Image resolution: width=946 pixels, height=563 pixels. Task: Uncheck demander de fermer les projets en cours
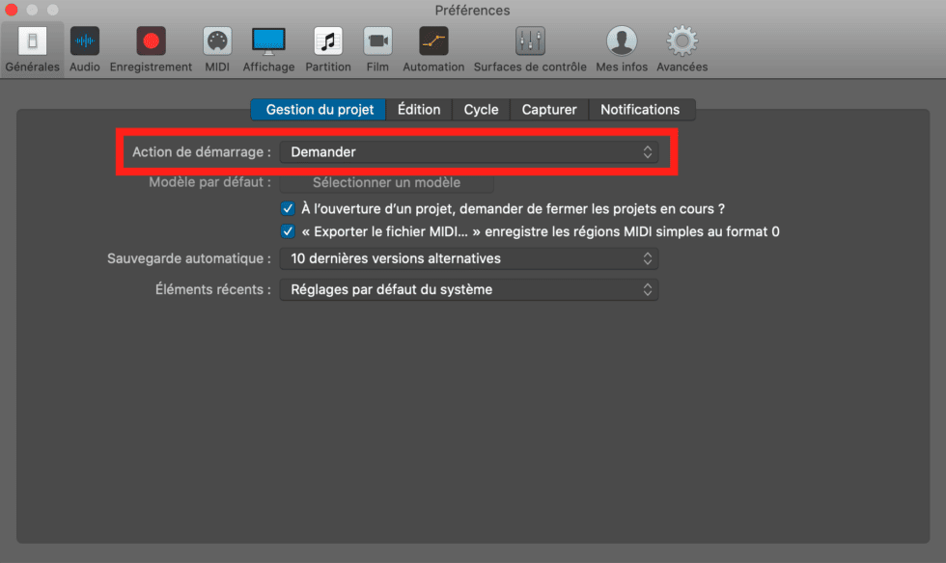coord(288,208)
